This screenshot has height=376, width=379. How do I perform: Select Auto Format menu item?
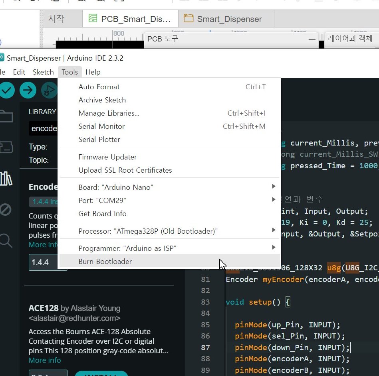click(x=170, y=87)
